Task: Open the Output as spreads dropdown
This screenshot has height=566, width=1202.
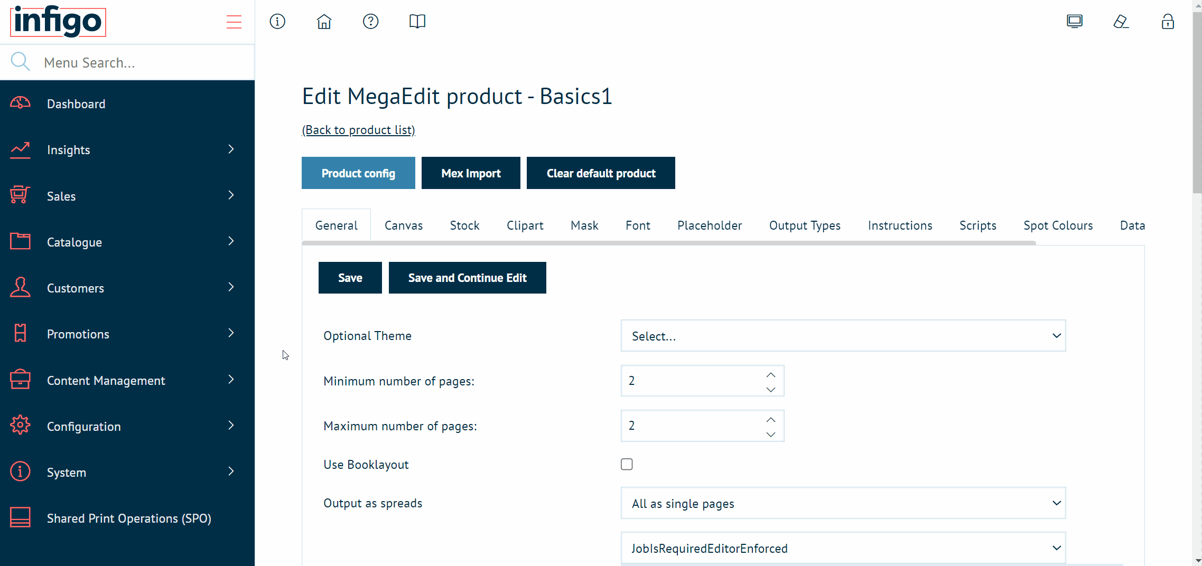Action: click(x=843, y=503)
